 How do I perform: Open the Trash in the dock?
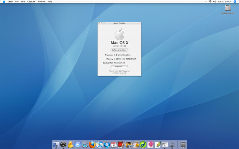pos(183,144)
